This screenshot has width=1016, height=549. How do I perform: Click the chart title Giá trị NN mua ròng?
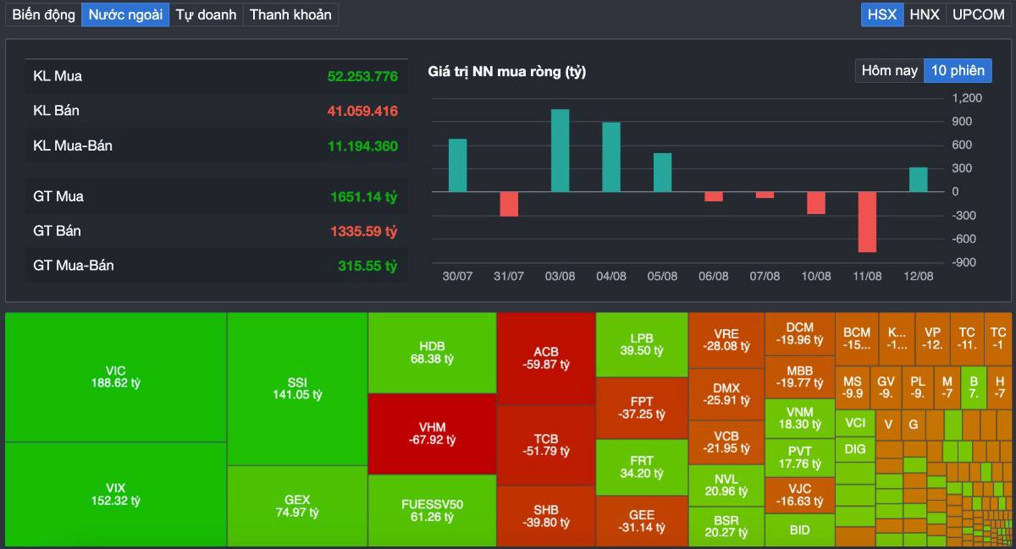coord(507,72)
